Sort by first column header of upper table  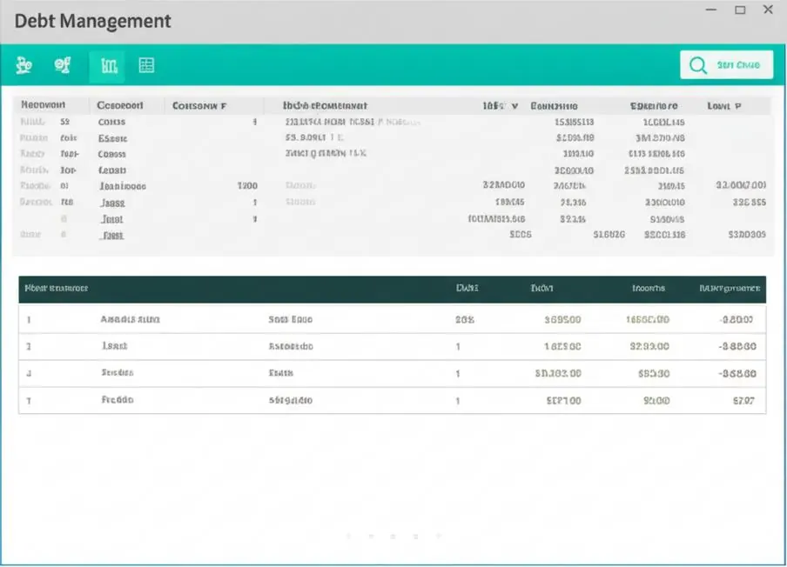[44, 104]
